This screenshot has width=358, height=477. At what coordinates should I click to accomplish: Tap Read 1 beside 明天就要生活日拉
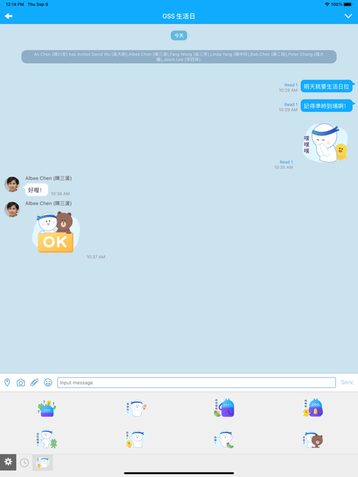tap(291, 85)
